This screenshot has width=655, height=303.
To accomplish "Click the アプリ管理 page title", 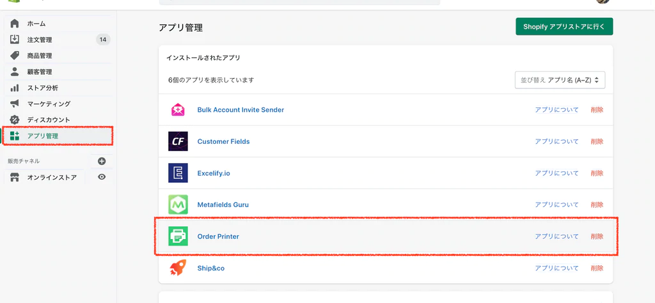I will 180,28.
